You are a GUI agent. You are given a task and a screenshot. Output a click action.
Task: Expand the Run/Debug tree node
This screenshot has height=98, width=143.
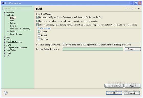(4, 50)
